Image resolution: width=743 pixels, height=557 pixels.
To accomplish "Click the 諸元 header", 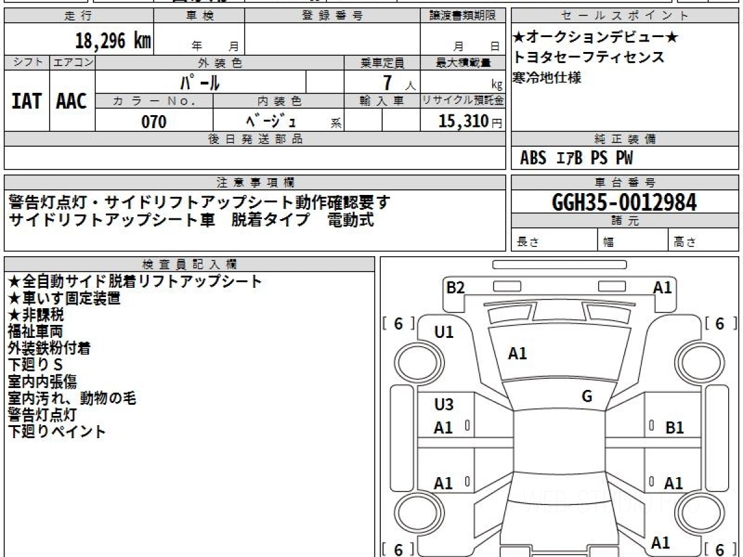I will pos(625,221).
